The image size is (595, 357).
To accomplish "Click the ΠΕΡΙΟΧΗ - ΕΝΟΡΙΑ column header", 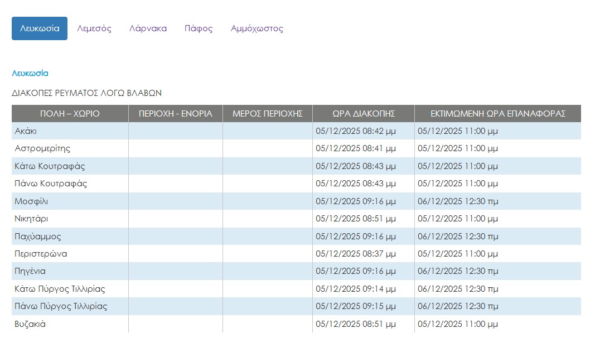I will click(175, 114).
